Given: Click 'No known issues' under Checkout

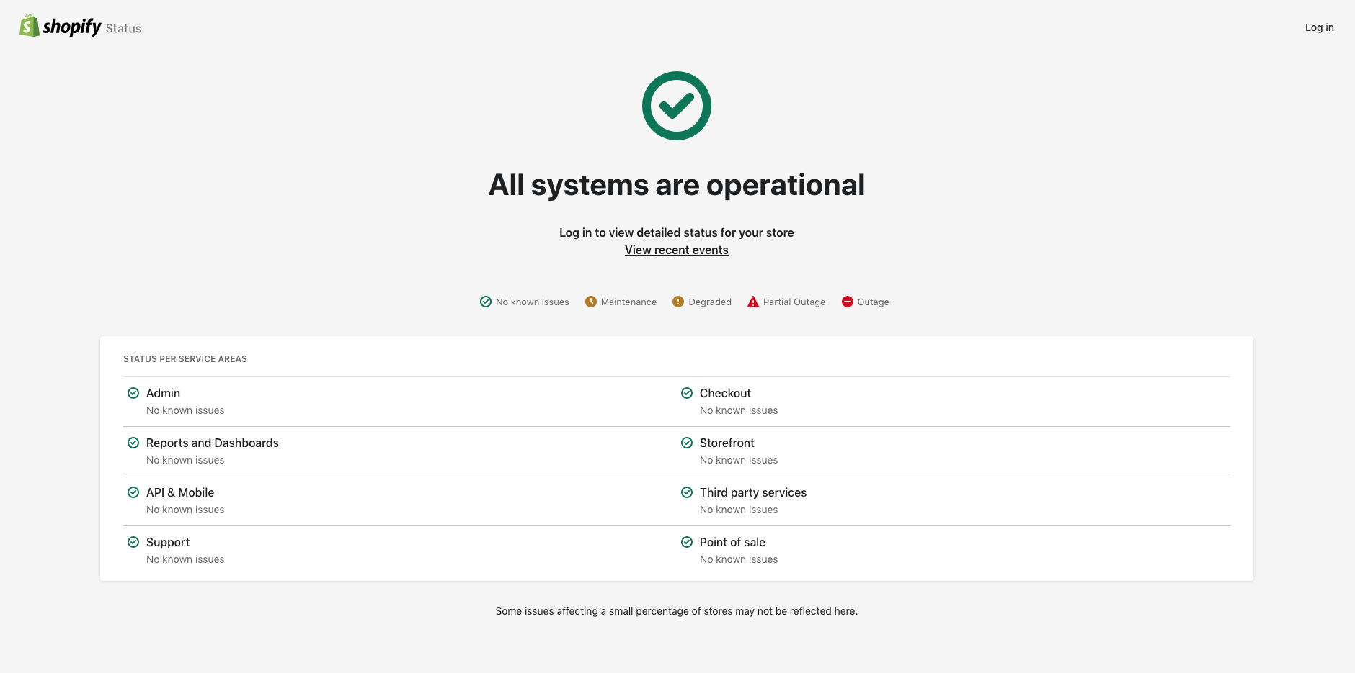Looking at the screenshot, I should tap(739, 410).
